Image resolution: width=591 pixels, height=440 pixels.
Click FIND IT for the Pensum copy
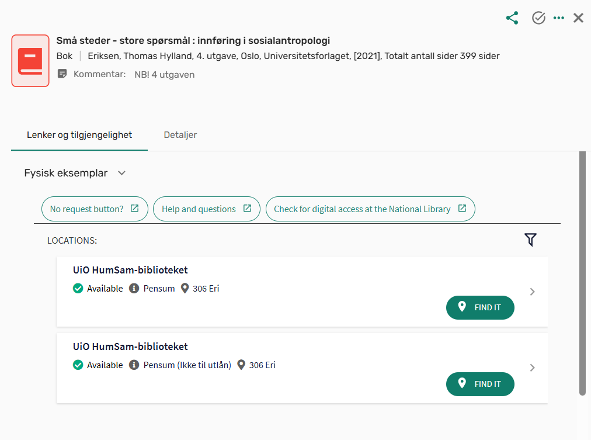tap(480, 307)
